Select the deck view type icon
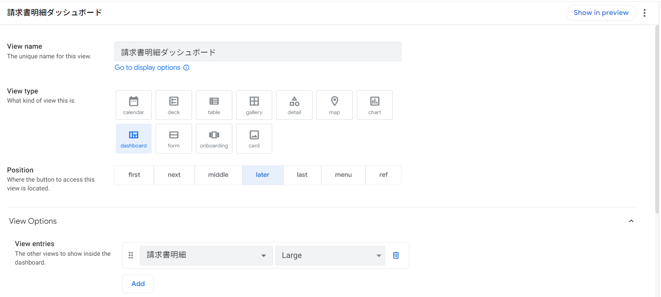661x297 pixels. pyautogui.click(x=174, y=105)
